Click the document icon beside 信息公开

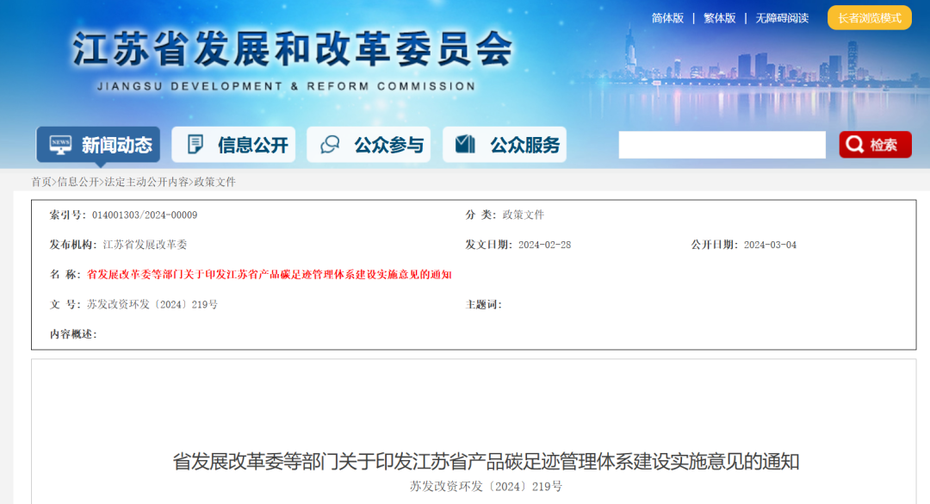[x=195, y=145]
